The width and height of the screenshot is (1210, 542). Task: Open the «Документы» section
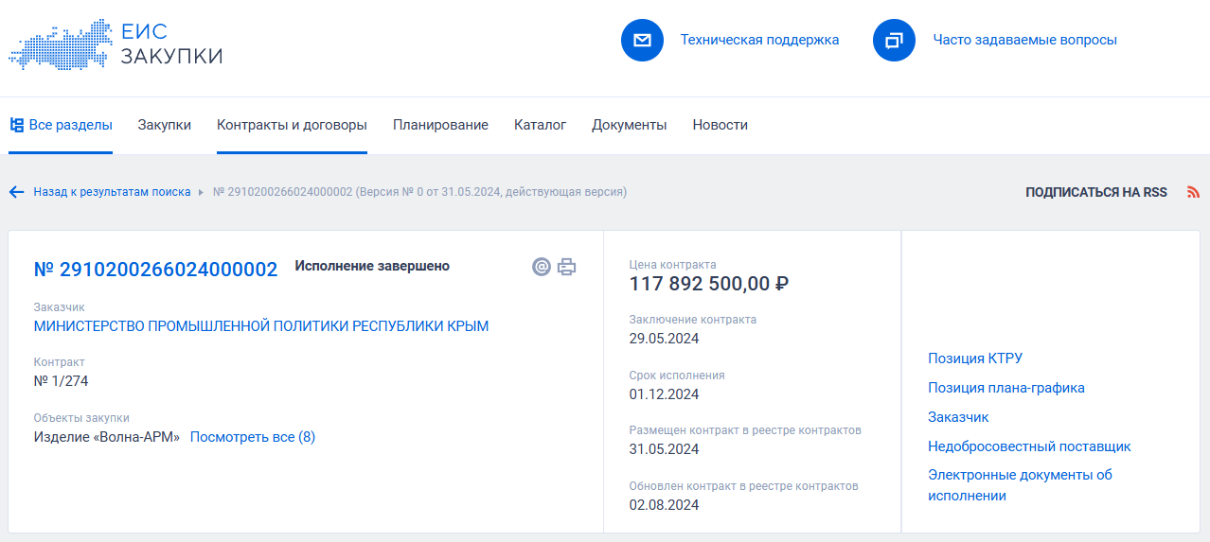click(629, 125)
